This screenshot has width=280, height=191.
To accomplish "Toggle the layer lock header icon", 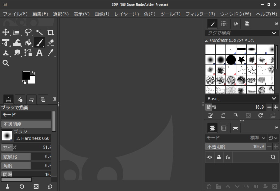I will [x=218, y=157].
